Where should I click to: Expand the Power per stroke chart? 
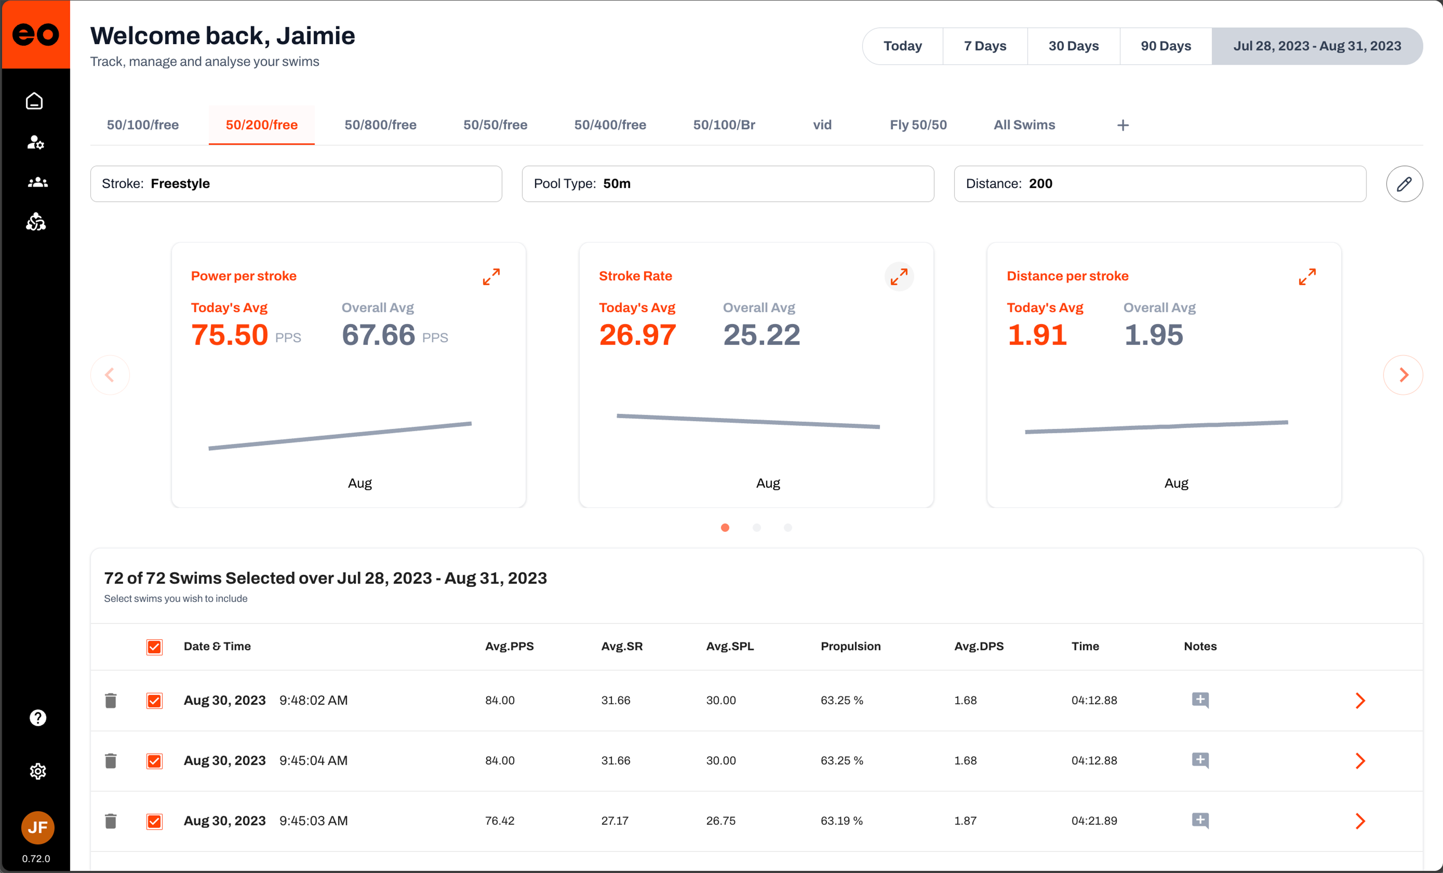[x=491, y=276]
